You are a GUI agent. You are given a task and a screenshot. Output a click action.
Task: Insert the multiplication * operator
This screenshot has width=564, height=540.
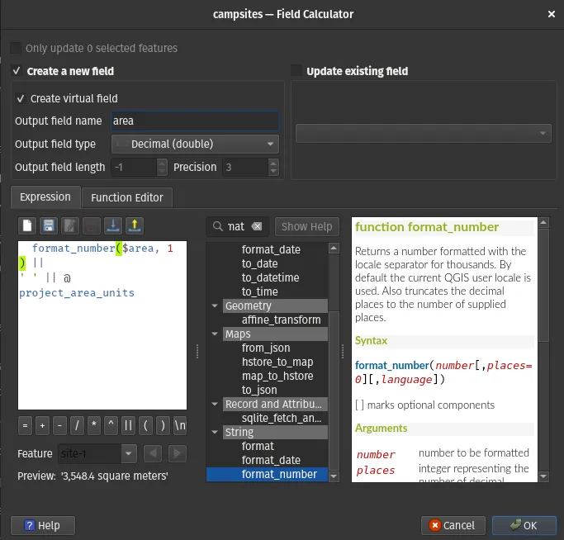(x=94, y=425)
